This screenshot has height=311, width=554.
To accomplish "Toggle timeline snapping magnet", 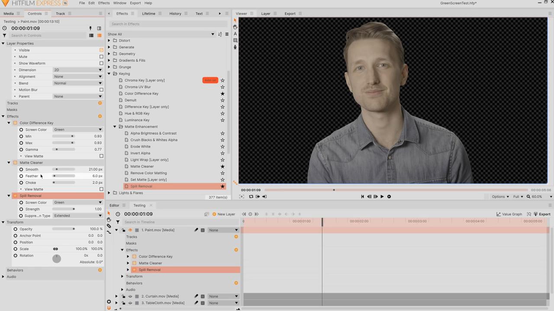I will click(109, 308).
